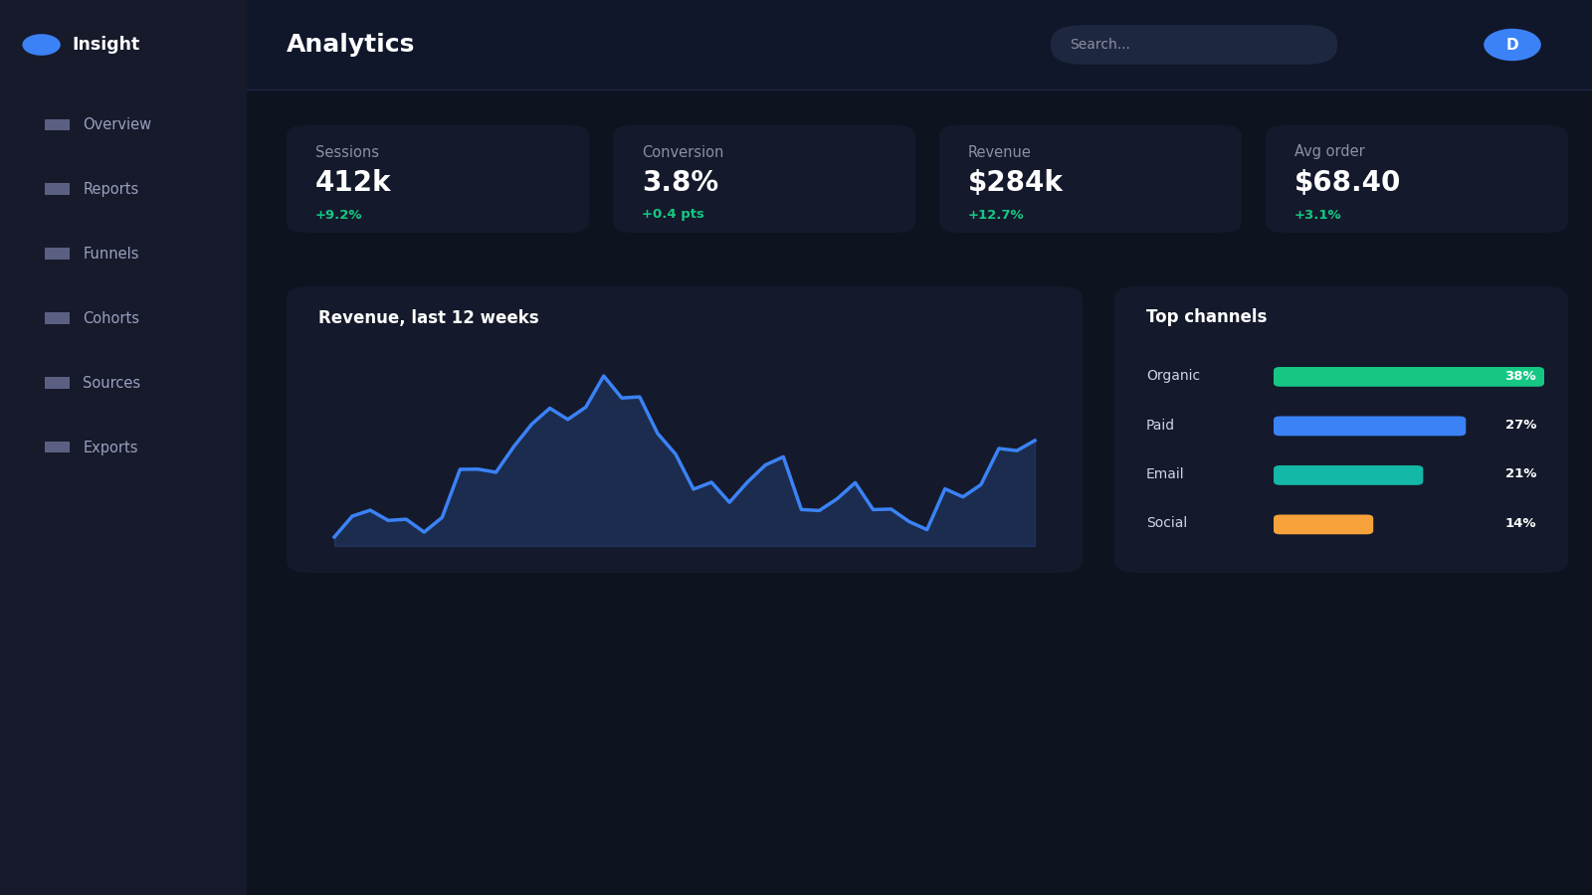The image size is (1592, 895).
Task: Click the Reports sidebar icon
Action: (x=57, y=189)
